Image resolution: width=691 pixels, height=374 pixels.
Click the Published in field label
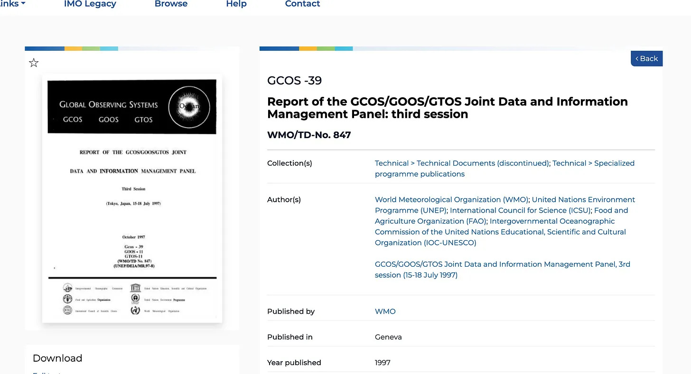pyautogui.click(x=290, y=337)
